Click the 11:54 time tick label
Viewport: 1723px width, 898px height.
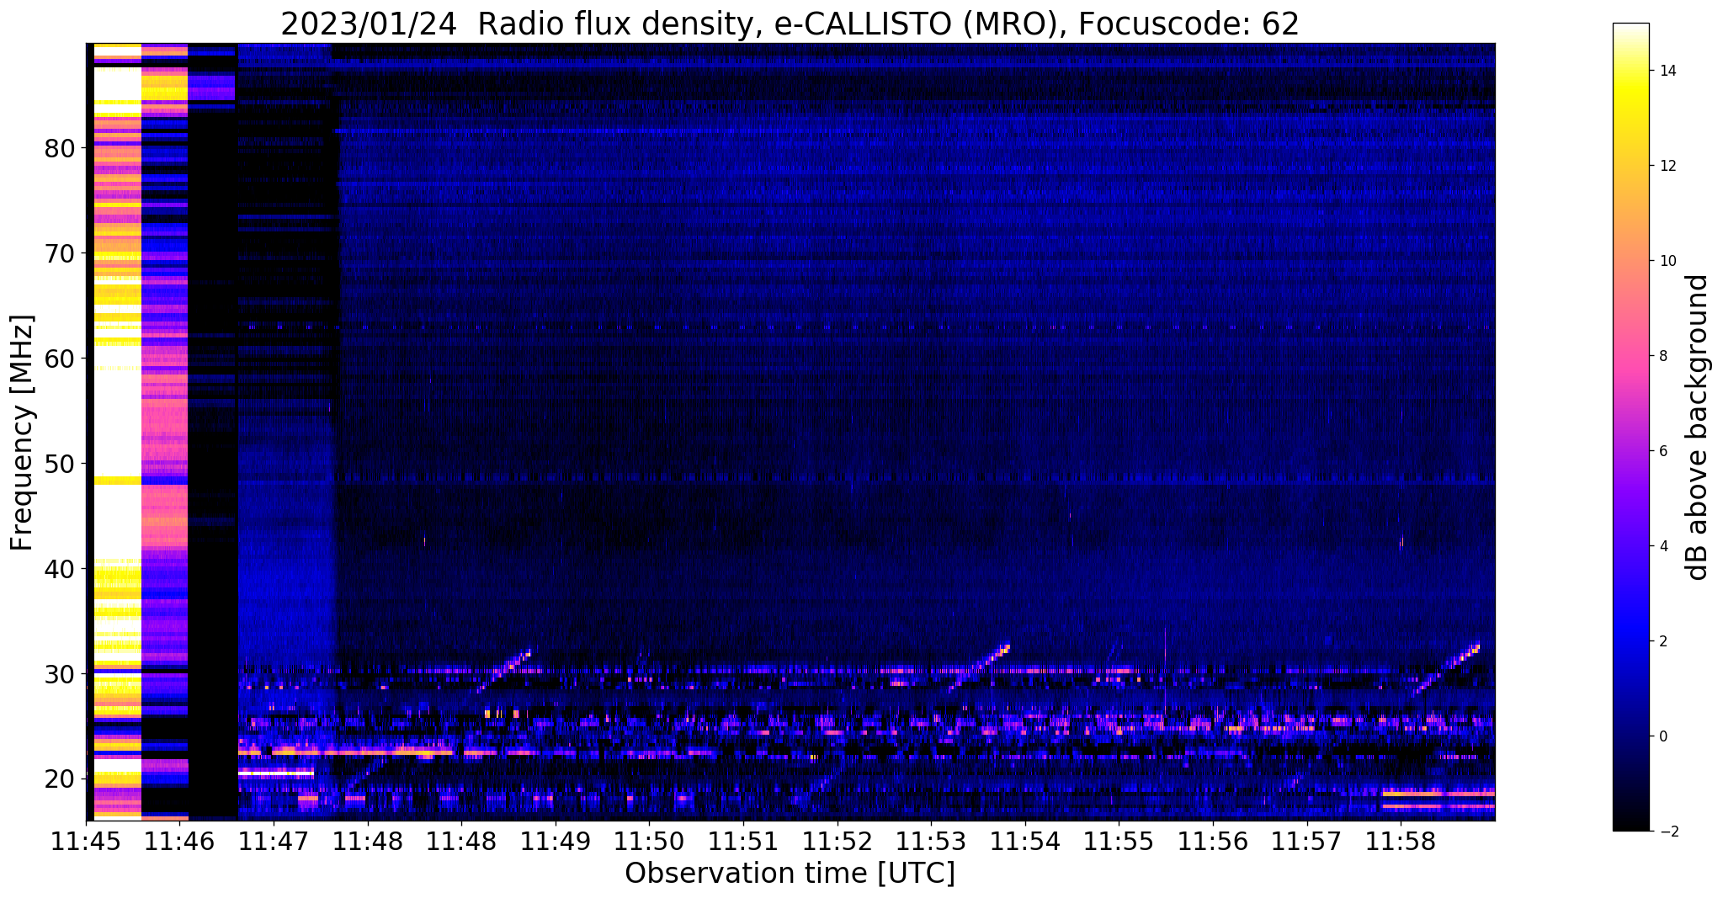coord(1025,841)
